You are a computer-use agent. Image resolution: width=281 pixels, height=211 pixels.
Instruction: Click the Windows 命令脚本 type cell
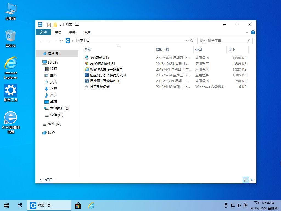pos(210,87)
